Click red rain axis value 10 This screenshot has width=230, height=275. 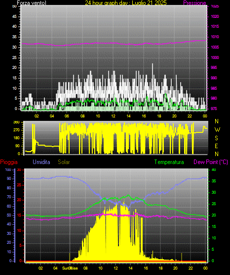point(19,230)
